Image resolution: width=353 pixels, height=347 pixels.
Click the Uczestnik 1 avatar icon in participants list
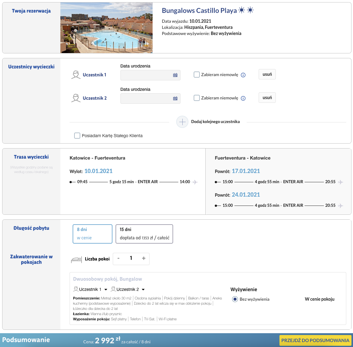pos(76,75)
